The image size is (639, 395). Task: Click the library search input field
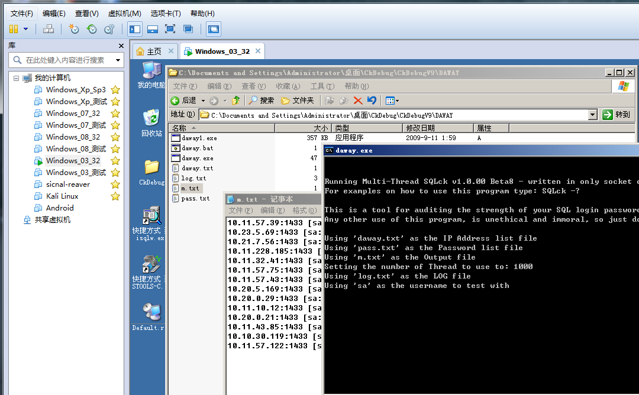tap(65, 60)
